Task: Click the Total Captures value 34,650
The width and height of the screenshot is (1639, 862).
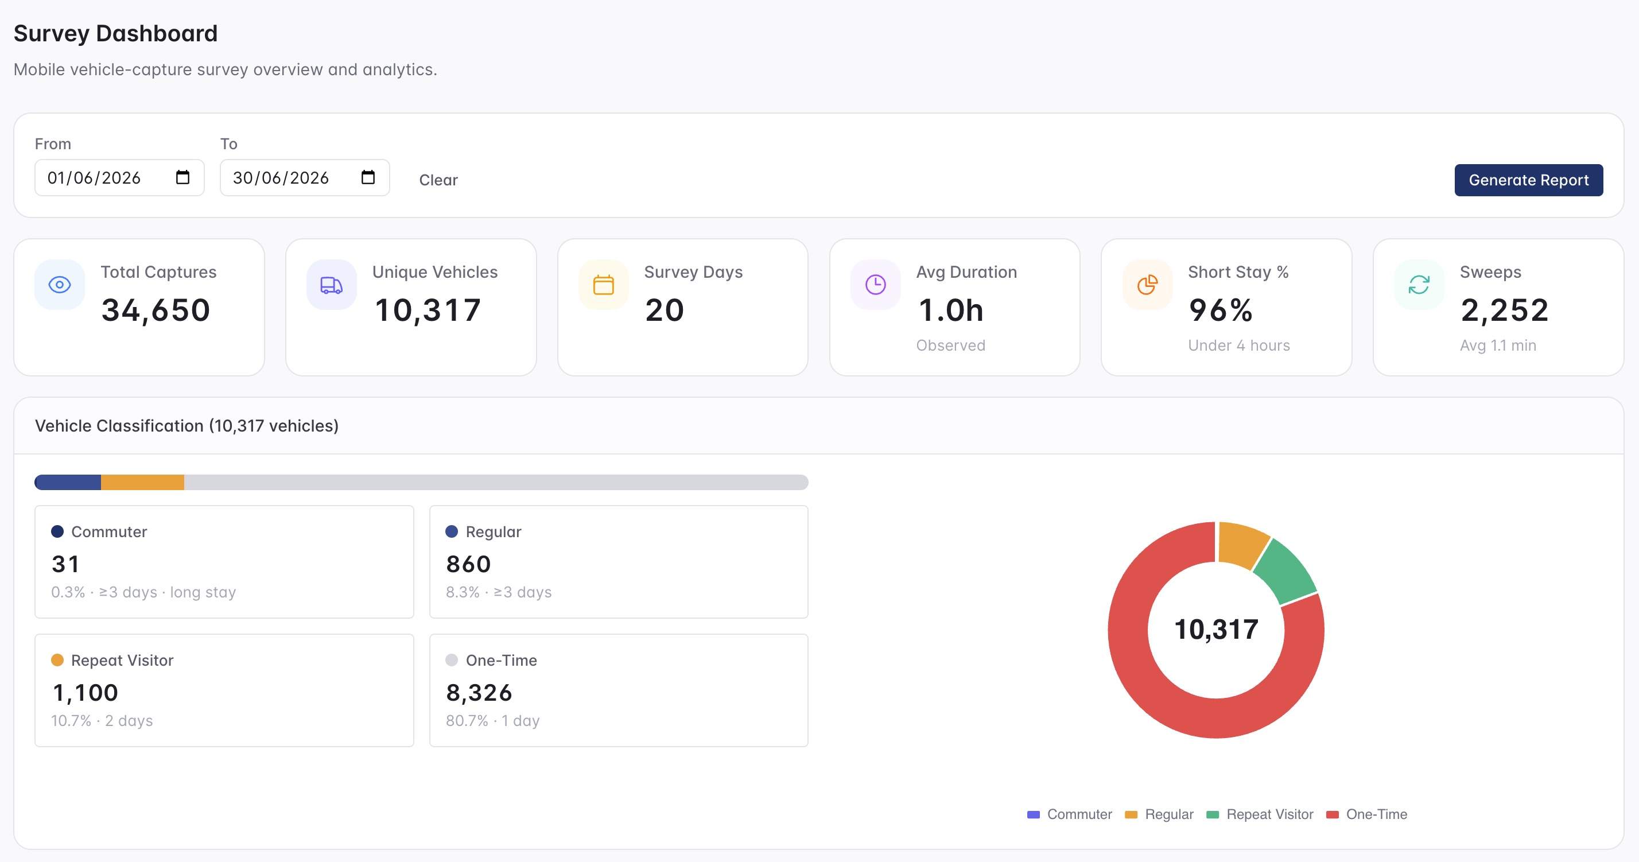Action: click(x=156, y=310)
